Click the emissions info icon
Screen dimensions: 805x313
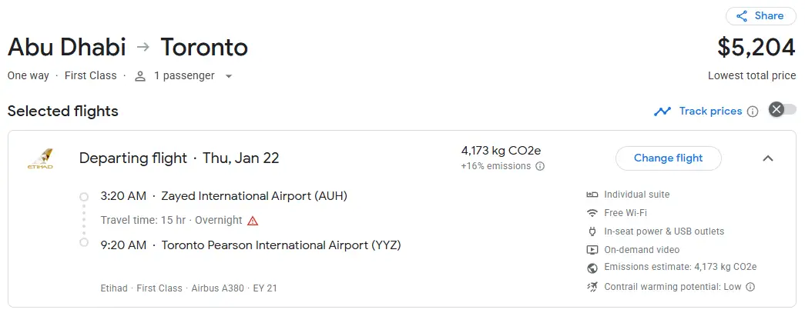[x=540, y=166]
